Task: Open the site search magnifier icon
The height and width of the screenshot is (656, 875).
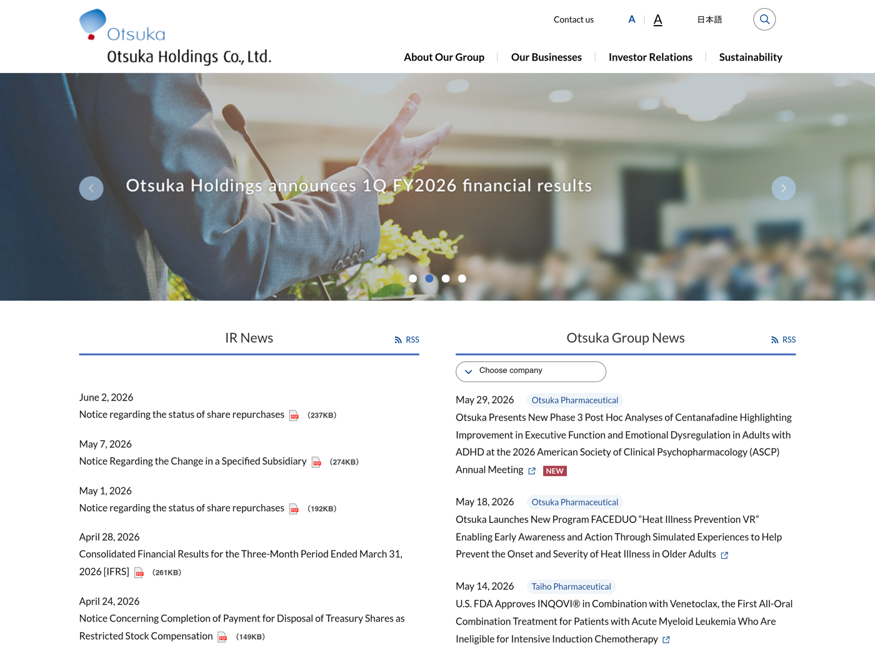Action: pos(764,19)
